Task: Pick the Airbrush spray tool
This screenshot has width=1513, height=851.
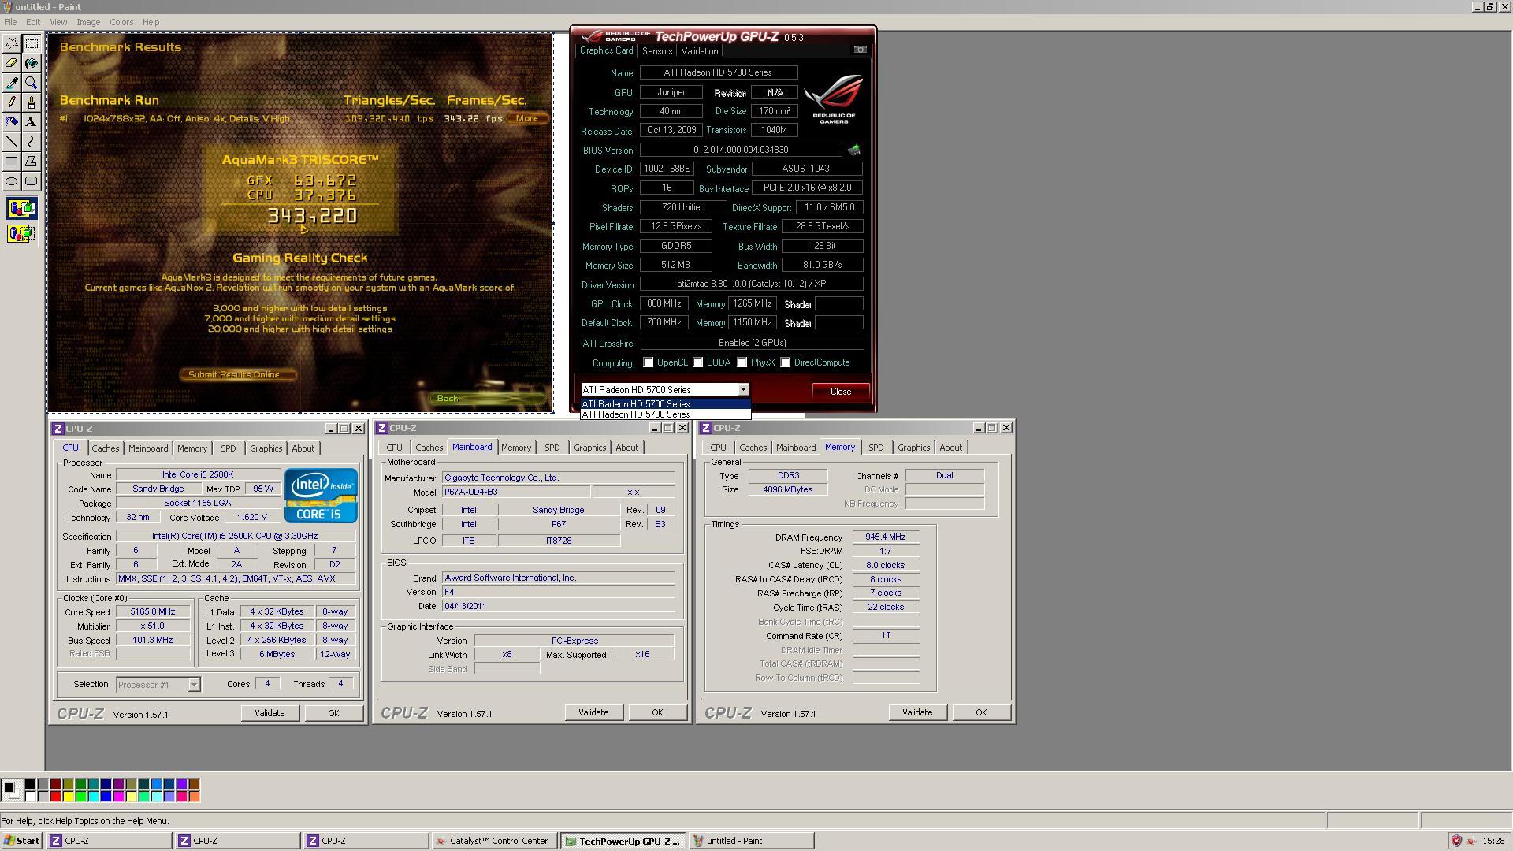Action: coord(12,122)
